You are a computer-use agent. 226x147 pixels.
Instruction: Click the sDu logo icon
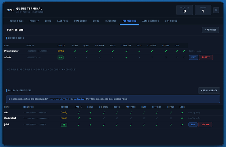10,10
